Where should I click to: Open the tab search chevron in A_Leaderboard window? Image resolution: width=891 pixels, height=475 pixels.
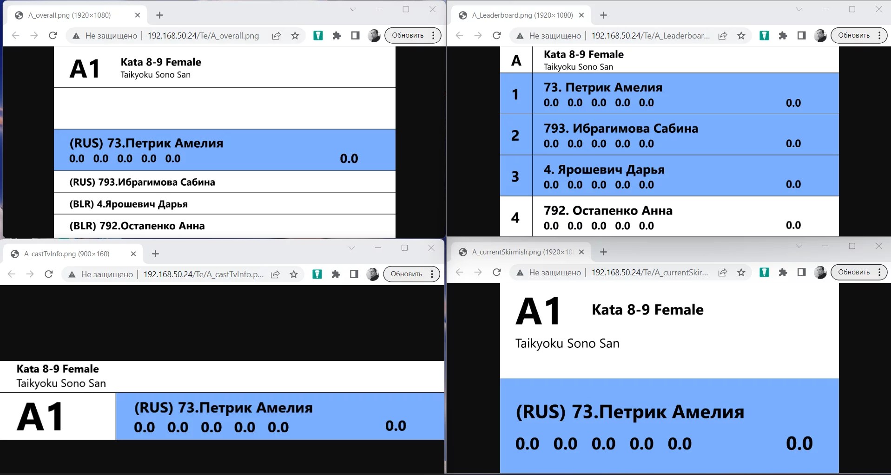(799, 9)
